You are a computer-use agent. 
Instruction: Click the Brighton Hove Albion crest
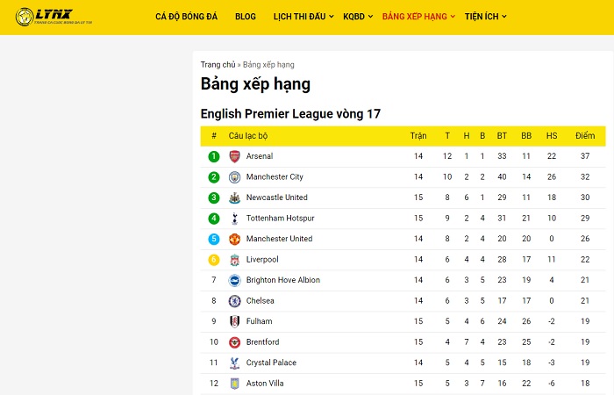pyautogui.click(x=234, y=280)
